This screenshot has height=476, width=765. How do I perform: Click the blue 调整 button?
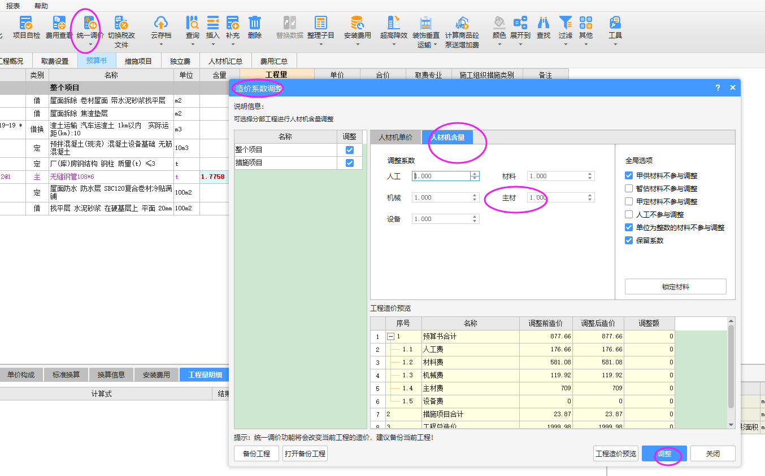[x=664, y=453]
